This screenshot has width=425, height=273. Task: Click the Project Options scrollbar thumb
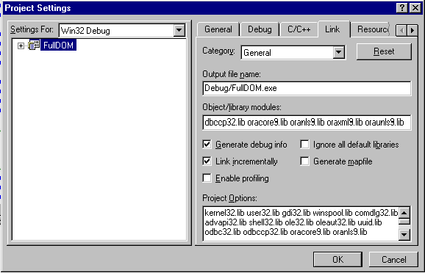click(x=404, y=222)
